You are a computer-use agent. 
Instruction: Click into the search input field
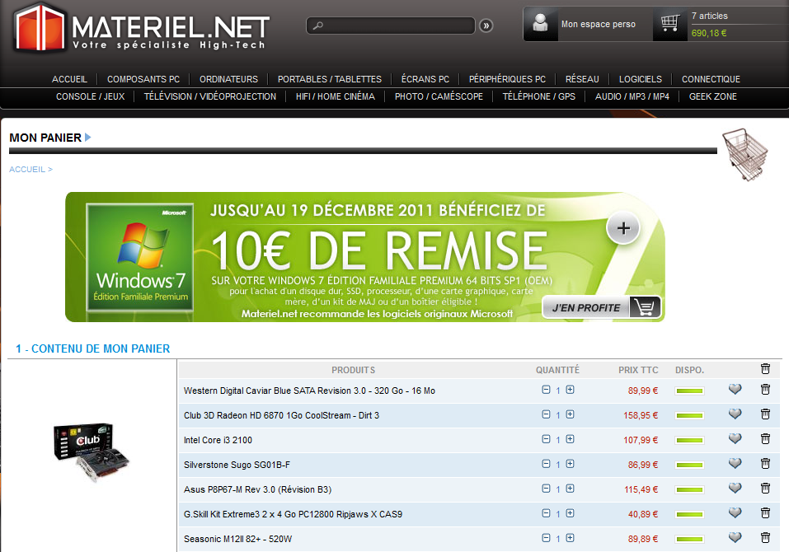396,26
